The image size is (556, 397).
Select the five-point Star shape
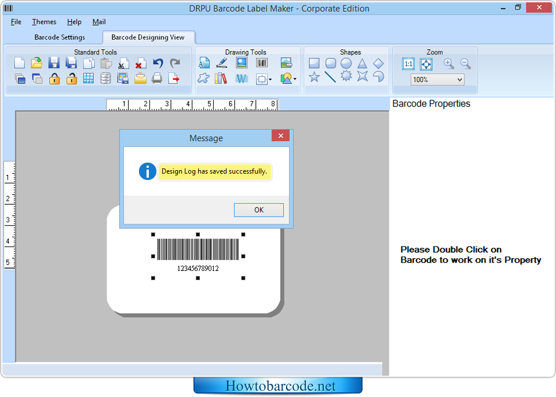(314, 76)
